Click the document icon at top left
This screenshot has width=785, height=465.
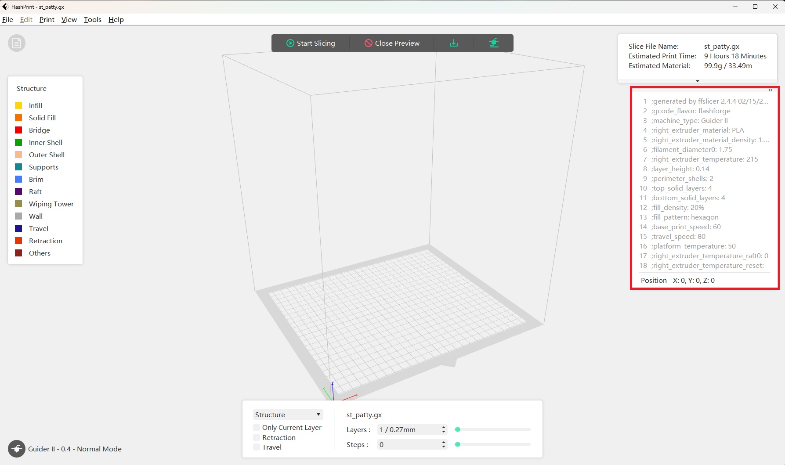(x=17, y=43)
